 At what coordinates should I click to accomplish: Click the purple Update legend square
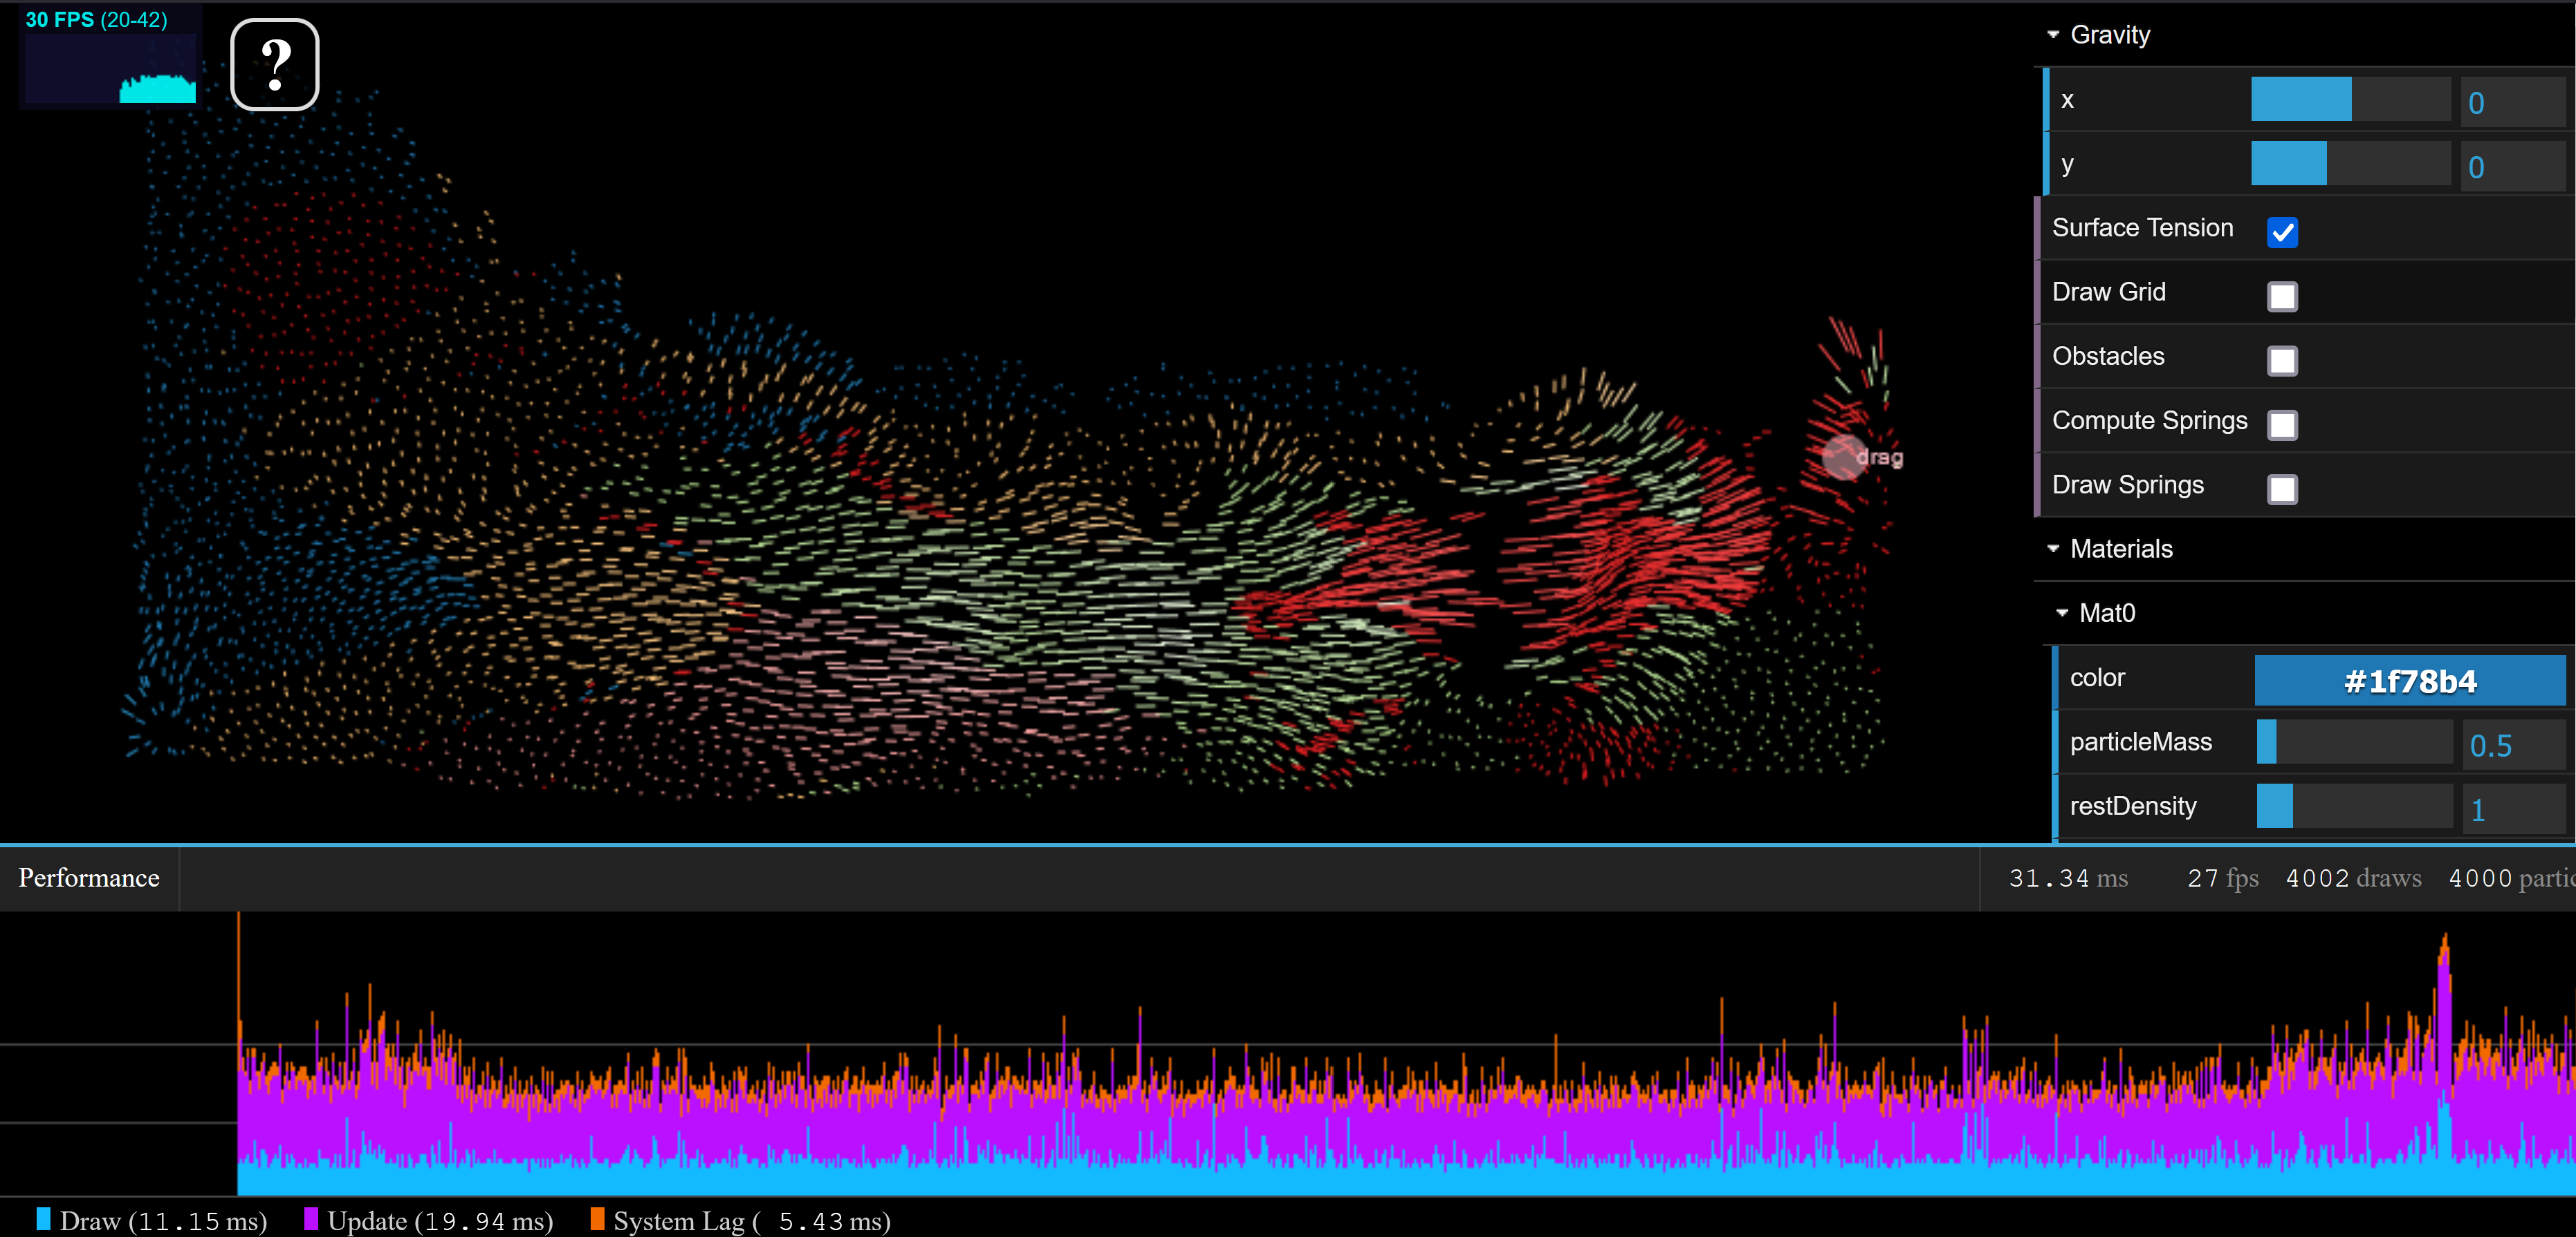(311, 1218)
